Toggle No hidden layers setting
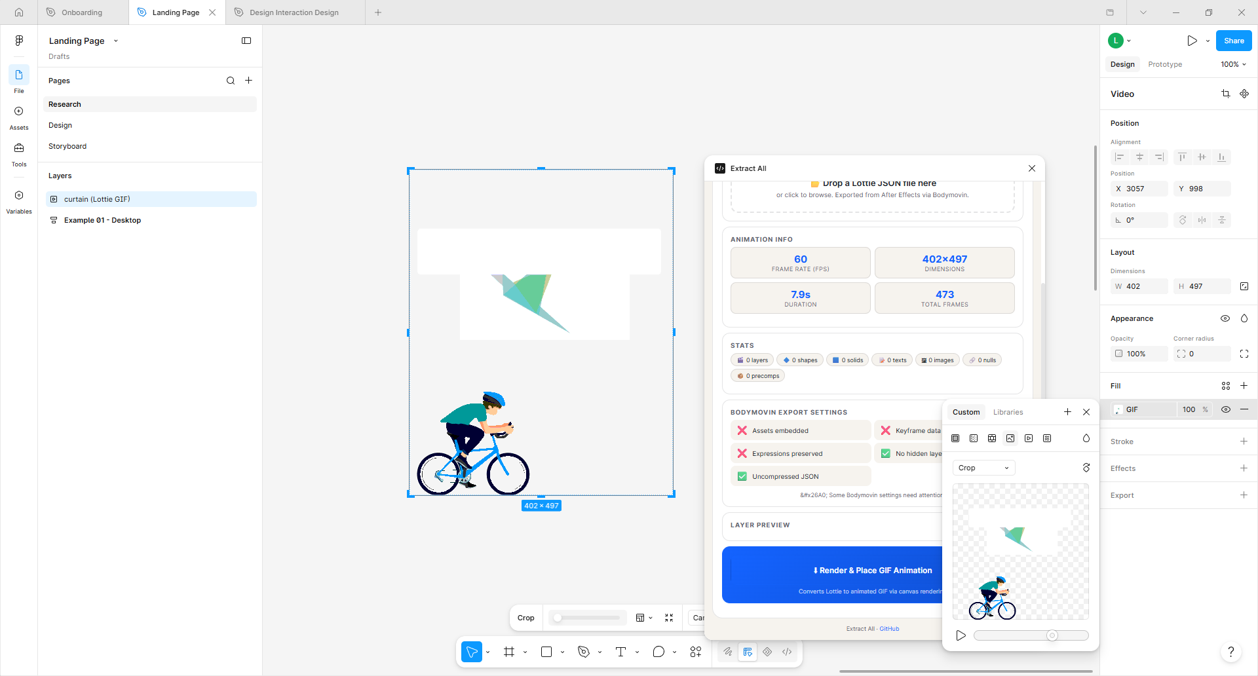The width and height of the screenshot is (1258, 676). click(908, 453)
